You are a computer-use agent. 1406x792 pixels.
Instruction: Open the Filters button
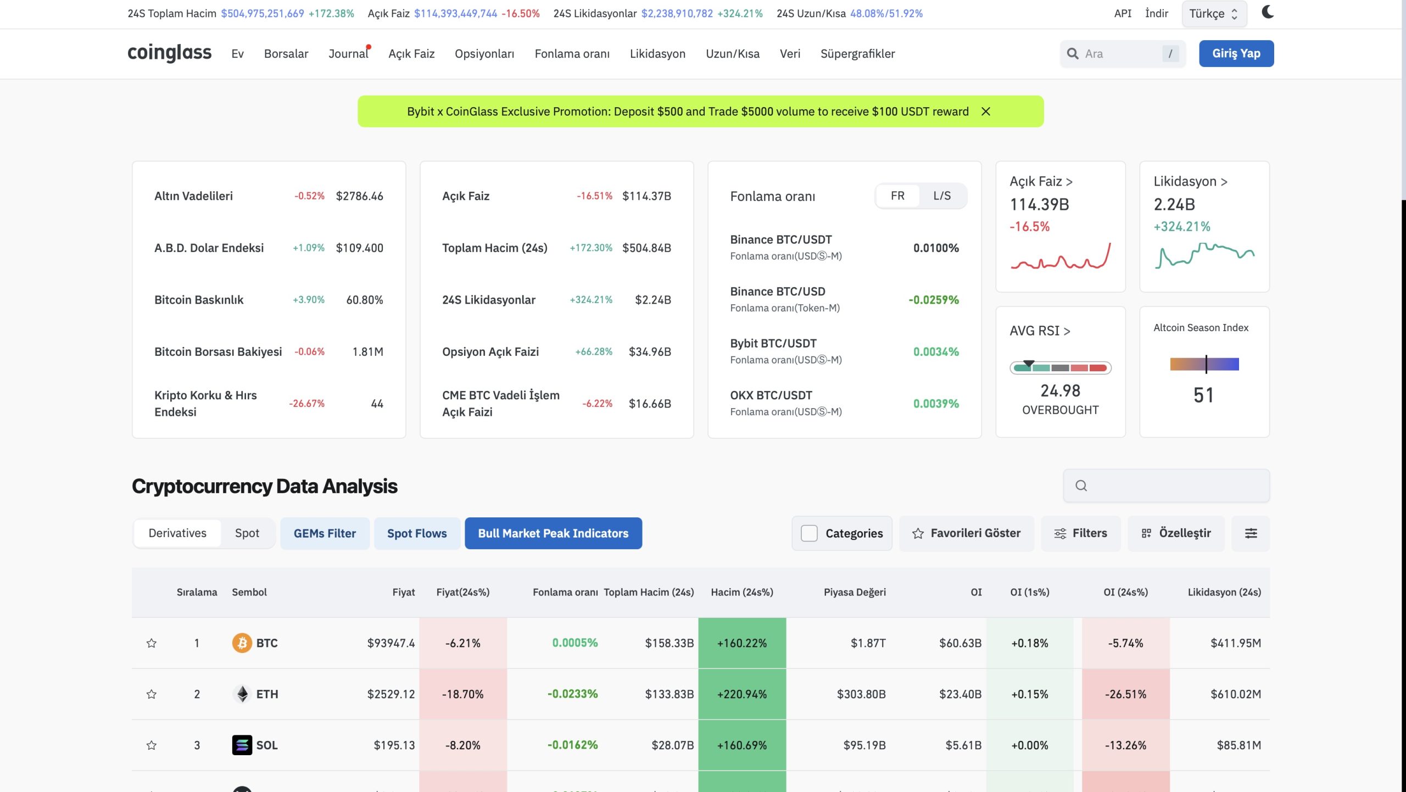[x=1080, y=533]
